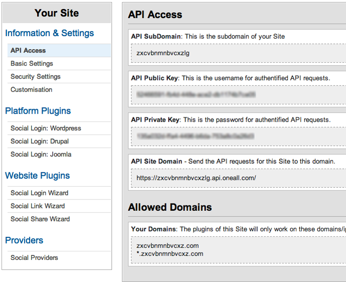Image resolution: width=346 pixels, height=282 pixels.
Task: Select Basic Settings in sidebar
Action: pos(32,64)
